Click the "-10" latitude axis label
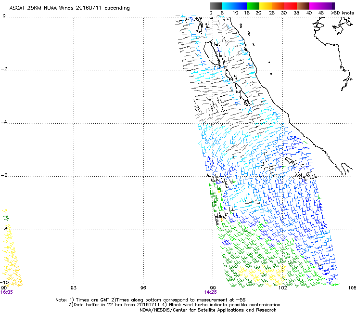The width and height of the screenshot is (356, 313). coord(4,282)
